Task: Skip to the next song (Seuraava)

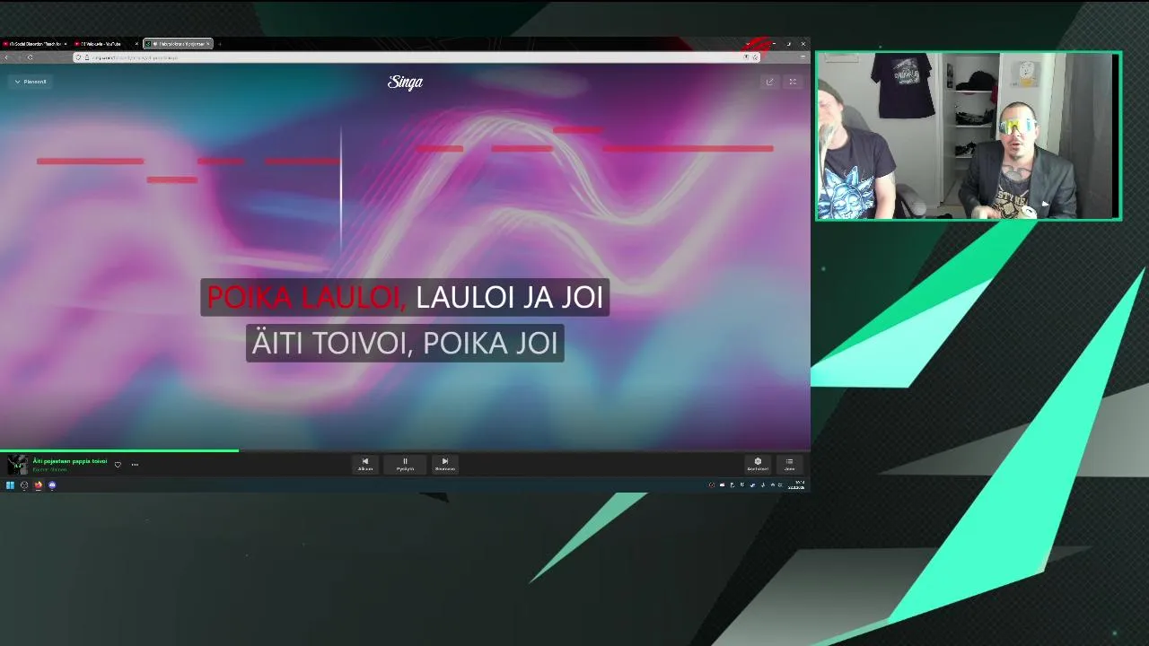Action: point(444,464)
